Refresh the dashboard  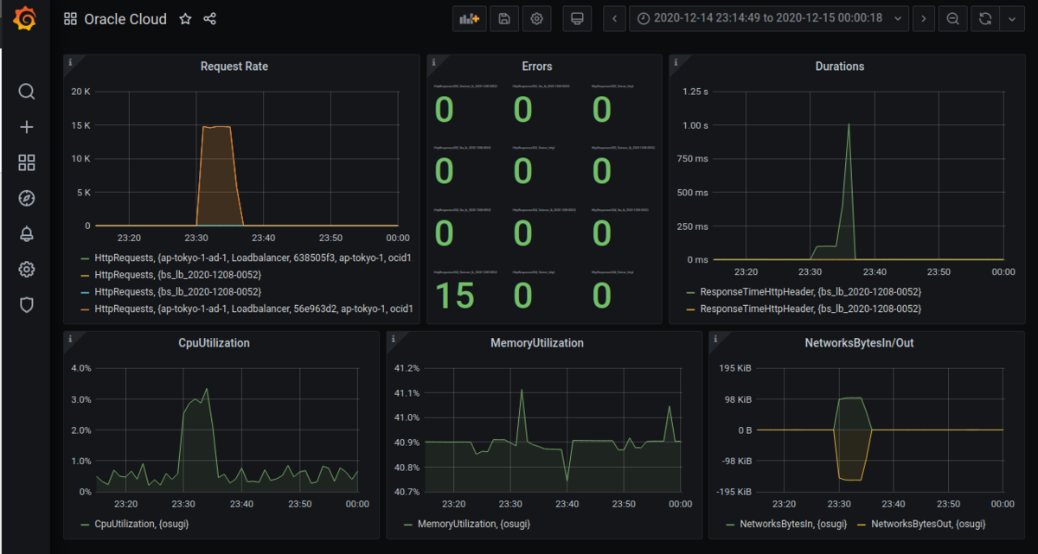[x=985, y=18]
